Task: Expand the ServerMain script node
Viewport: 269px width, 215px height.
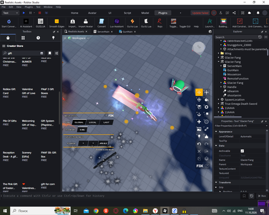Action: point(221,66)
